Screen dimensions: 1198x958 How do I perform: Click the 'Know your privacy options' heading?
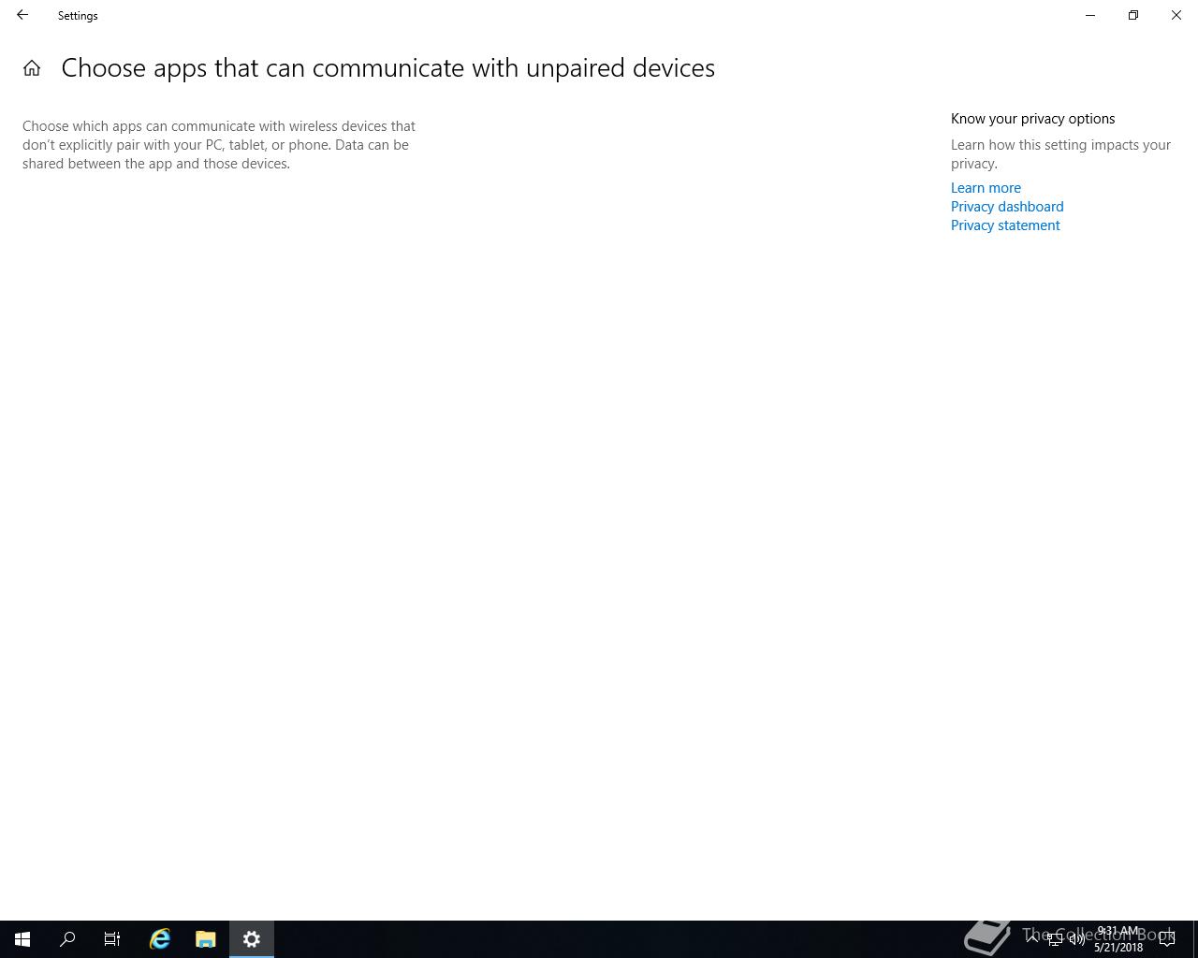click(x=1032, y=119)
